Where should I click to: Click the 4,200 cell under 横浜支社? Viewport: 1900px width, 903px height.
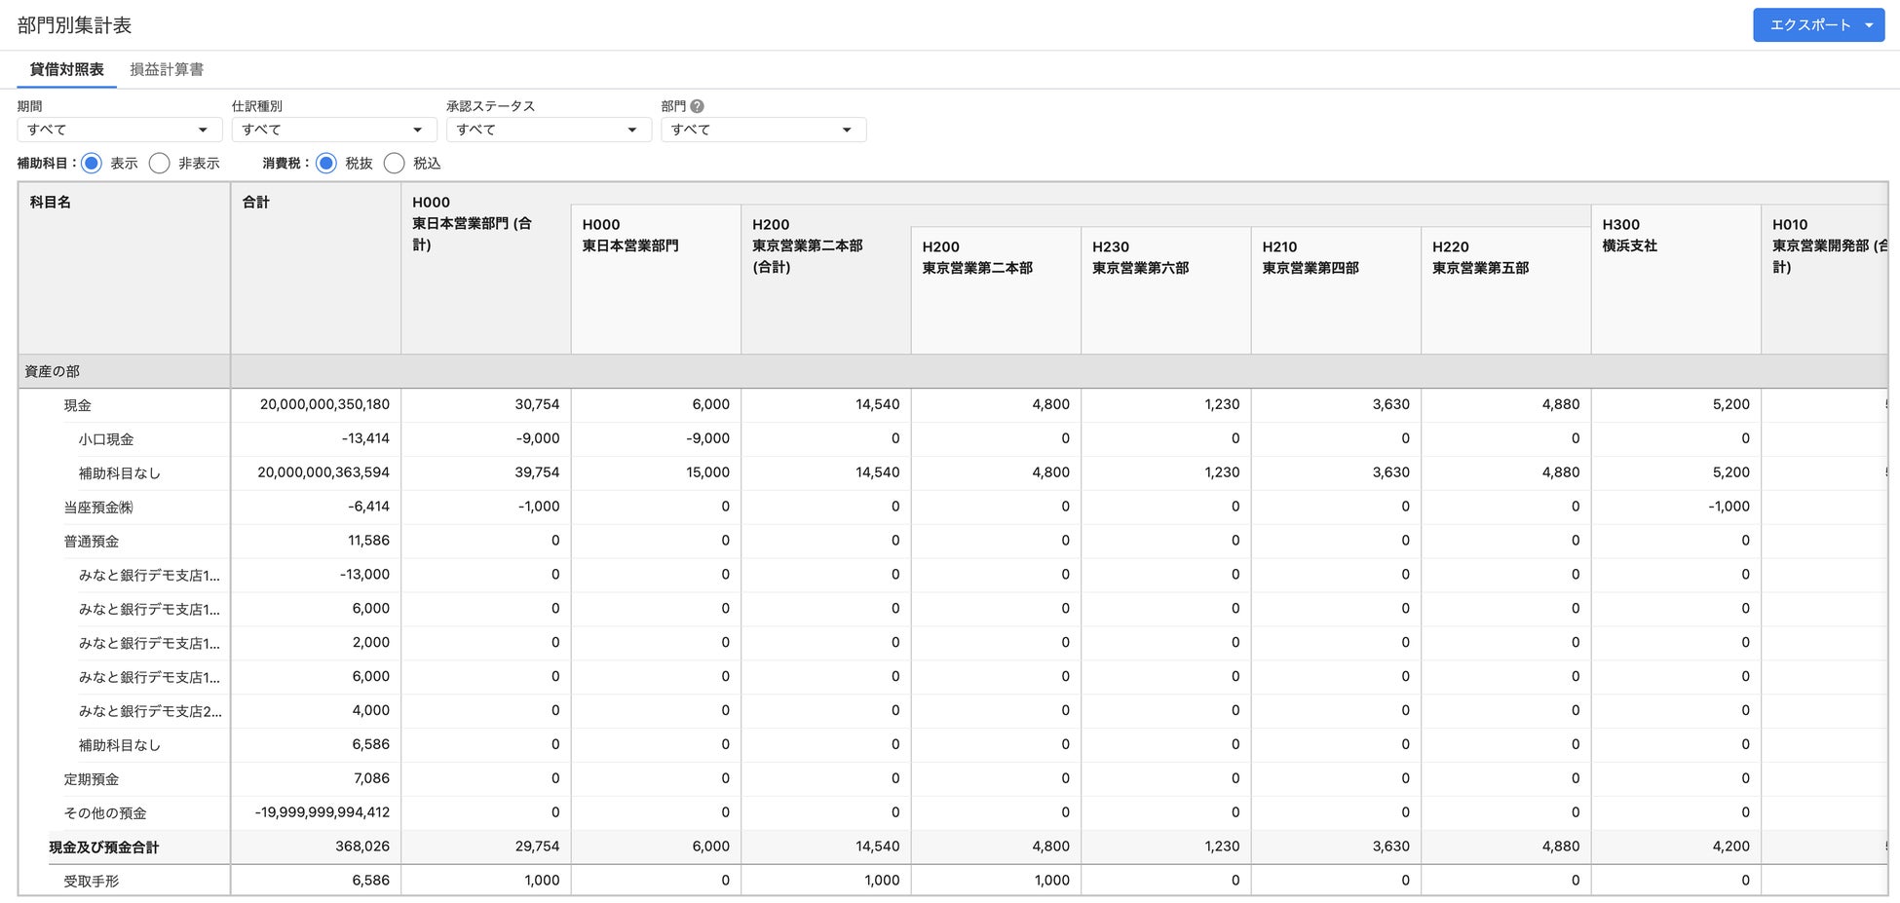tap(1676, 847)
